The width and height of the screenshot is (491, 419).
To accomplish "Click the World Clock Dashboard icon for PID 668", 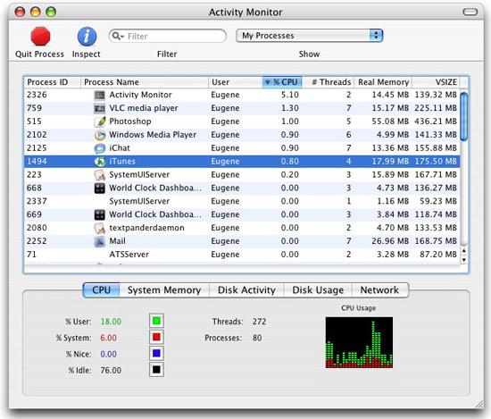I will [x=100, y=188].
